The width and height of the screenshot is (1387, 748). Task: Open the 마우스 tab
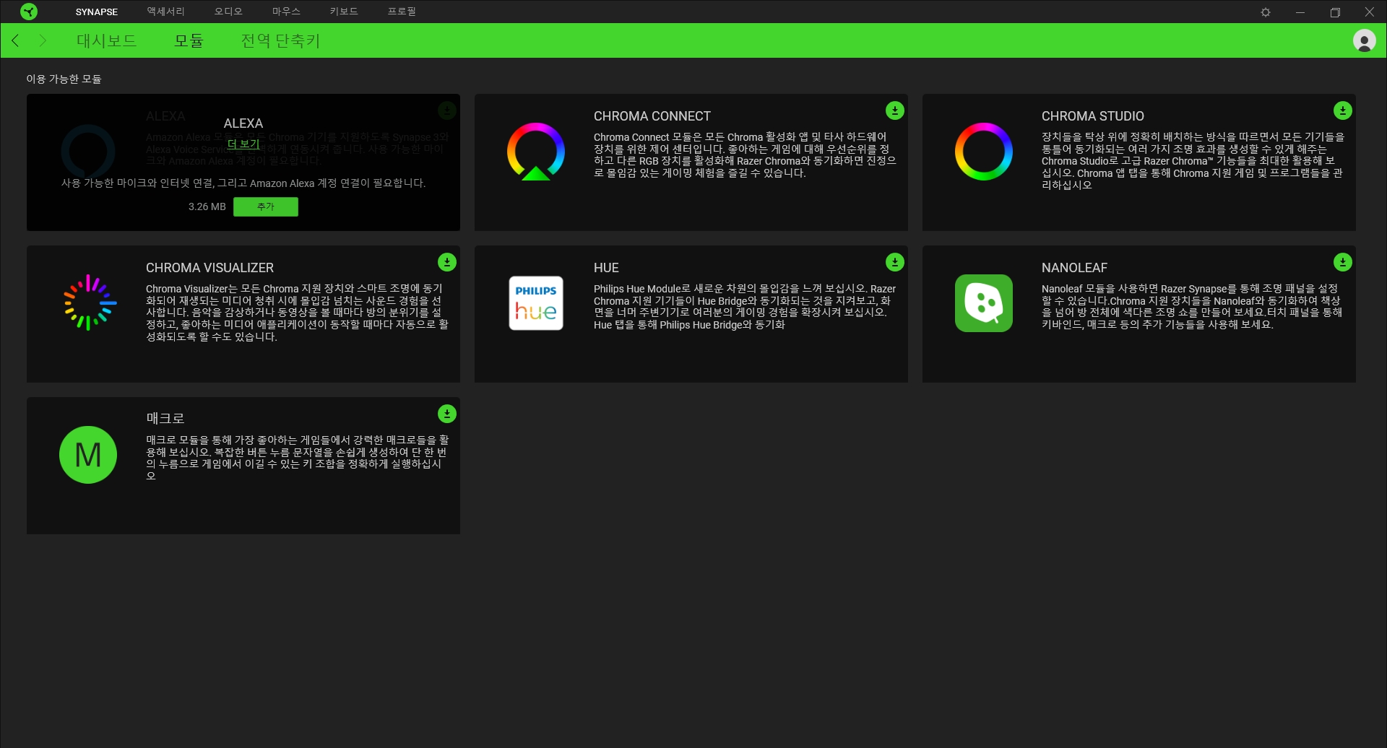[286, 12]
